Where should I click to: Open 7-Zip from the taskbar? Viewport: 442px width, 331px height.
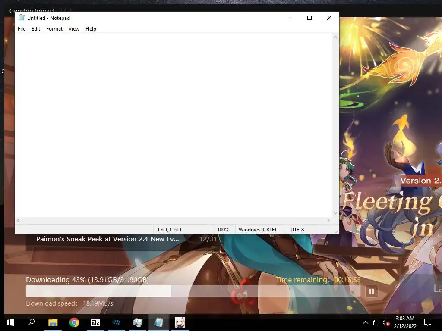pos(95,322)
